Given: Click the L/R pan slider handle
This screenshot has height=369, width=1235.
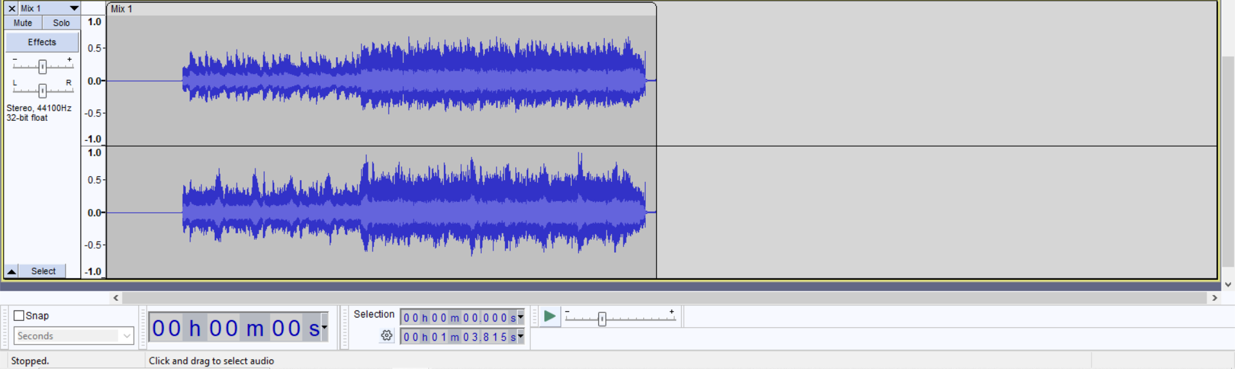Looking at the screenshot, I should (42, 91).
